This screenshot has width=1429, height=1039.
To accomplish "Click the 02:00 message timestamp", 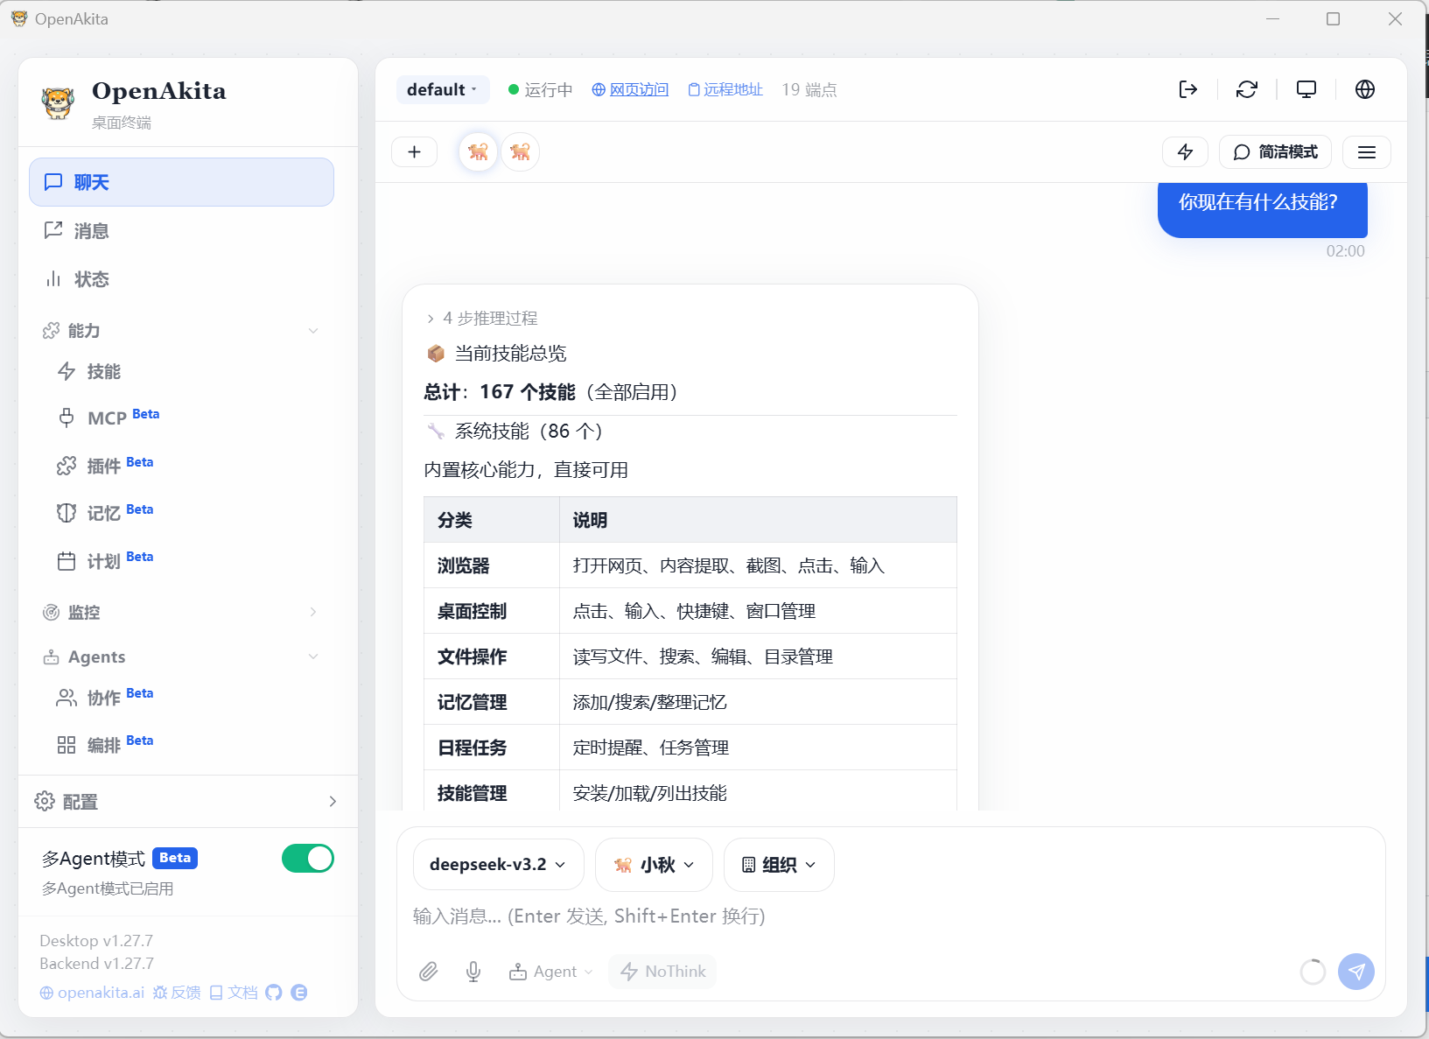I will click(1345, 251).
